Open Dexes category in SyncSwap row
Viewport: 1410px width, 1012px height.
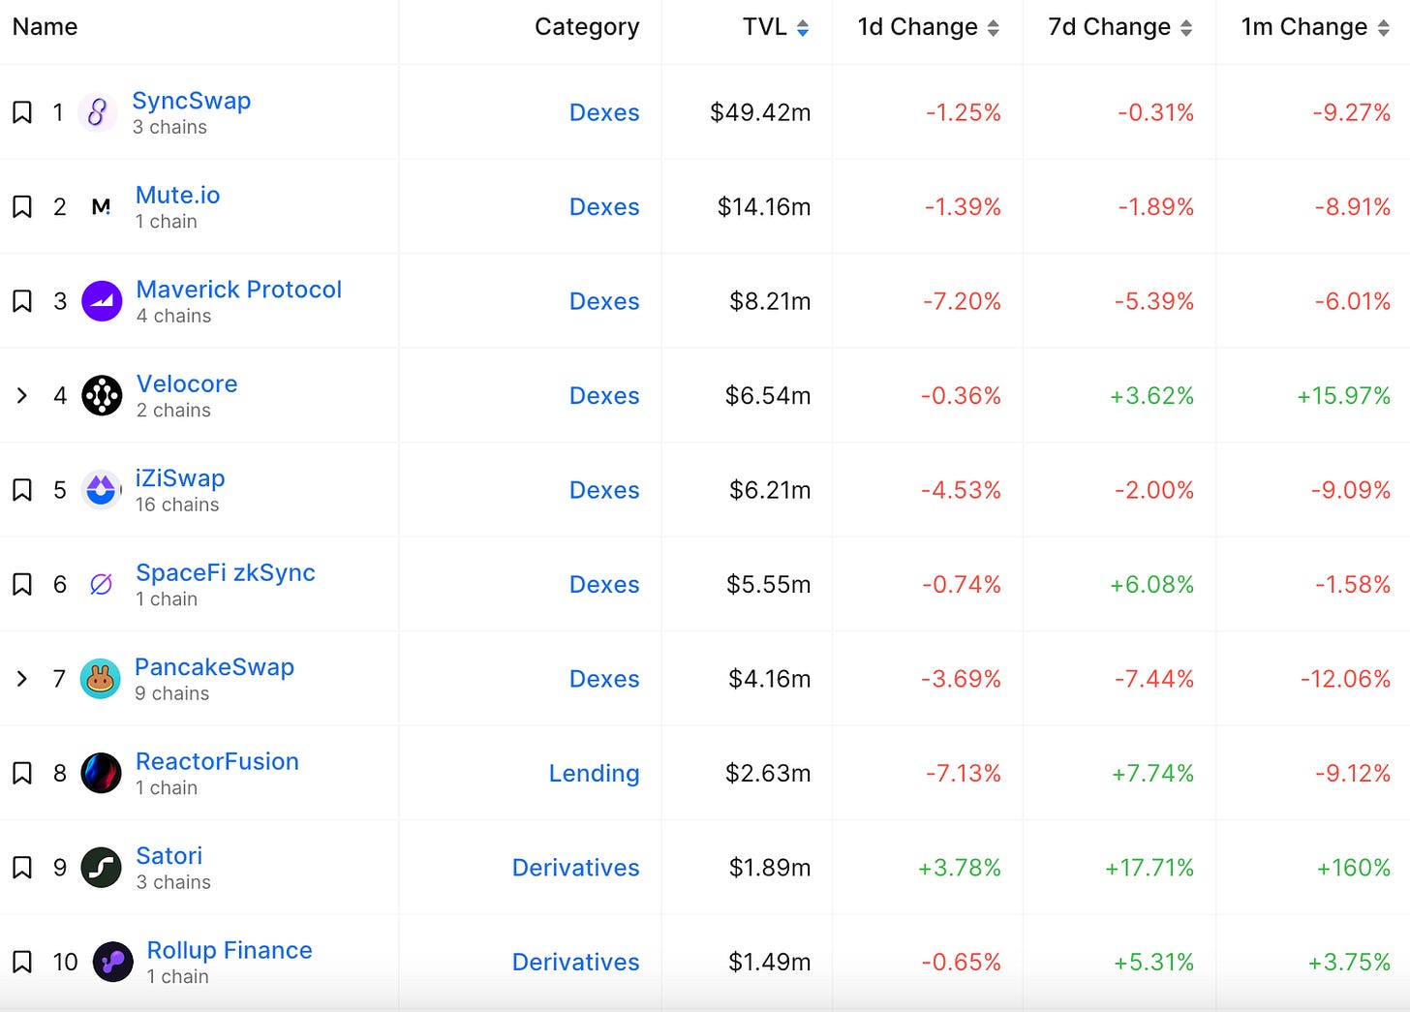coord(604,112)
